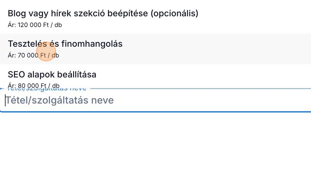Click the 70 000 Ft price line
Image resolution: width=311 pixels, height=173 pixels.
[33, 56]
